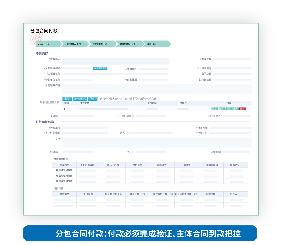Click 浏览 in the attachment row

(x=214, y=109)
